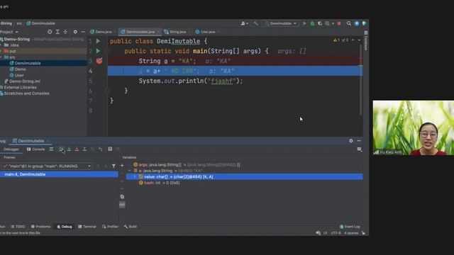Go to next highlighted error arrow

[359, 40]
